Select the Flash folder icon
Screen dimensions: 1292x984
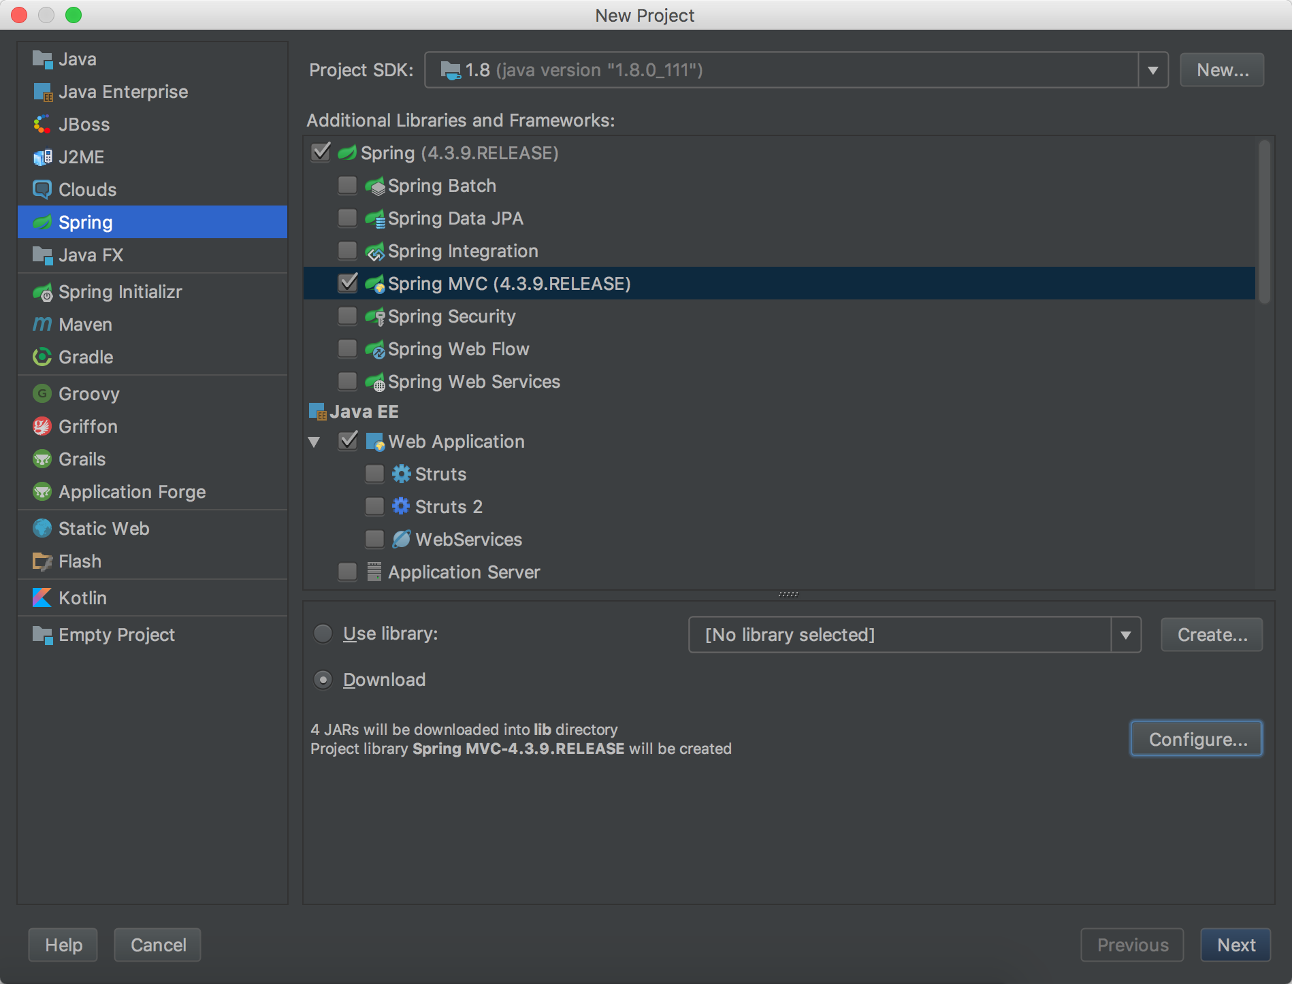[42, 561]
